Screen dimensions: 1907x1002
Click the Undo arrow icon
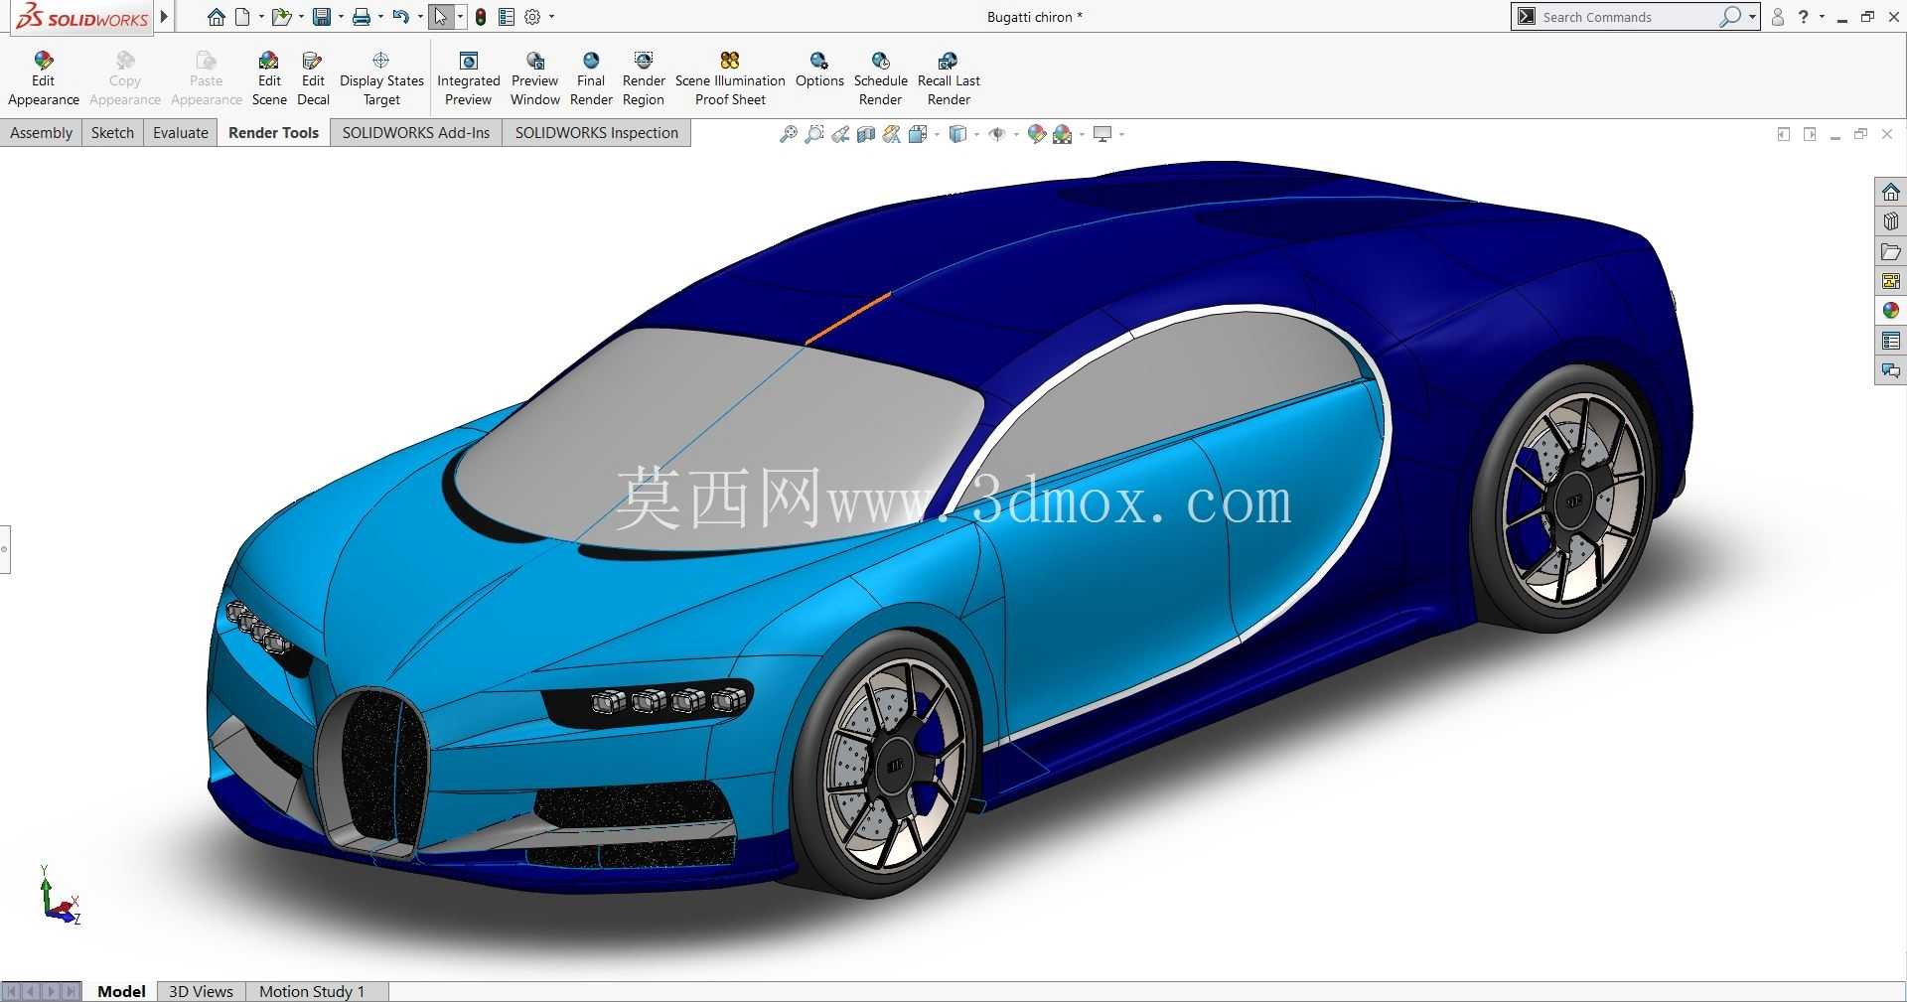(x=400, y=17)
